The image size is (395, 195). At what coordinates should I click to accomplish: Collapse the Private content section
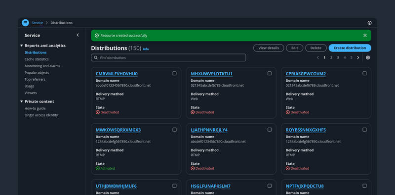tap(21, 101)
